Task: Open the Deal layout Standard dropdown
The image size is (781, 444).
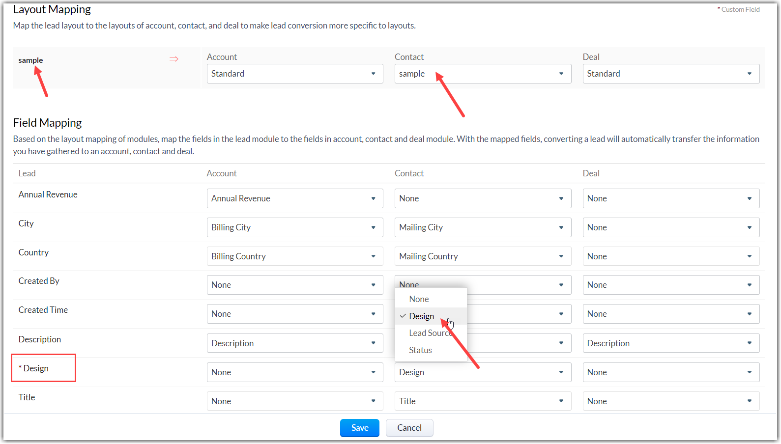Action: [x=670, y=74]
